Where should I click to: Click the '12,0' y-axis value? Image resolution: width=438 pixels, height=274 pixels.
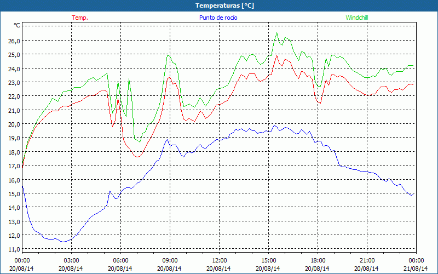tap(14, 236)
